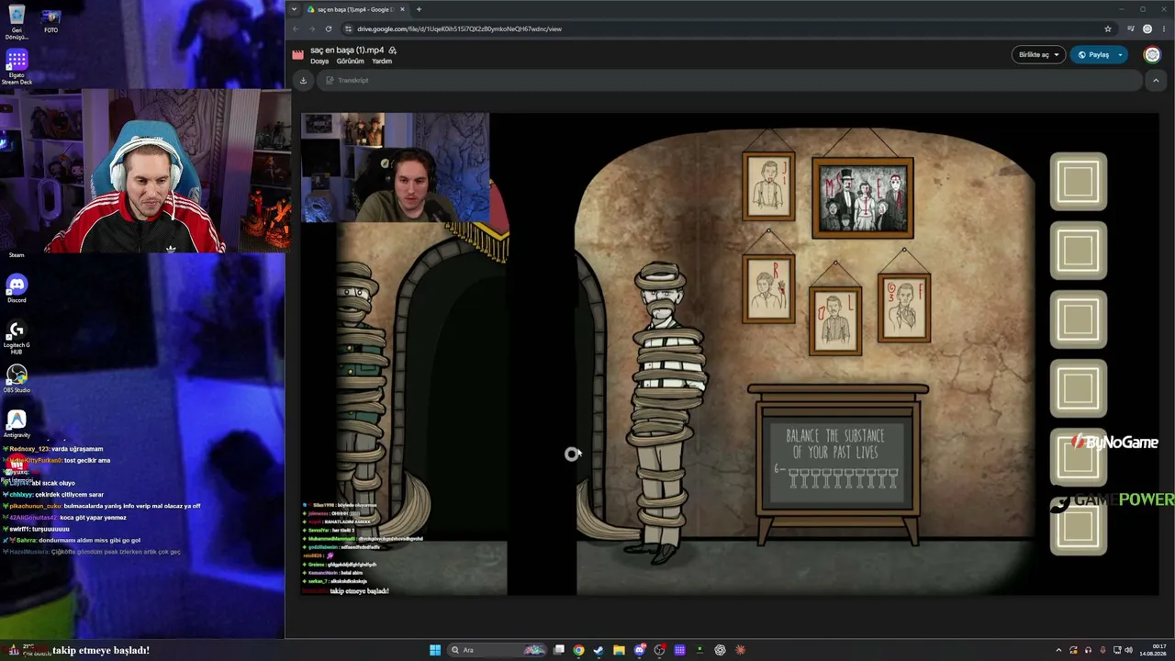Viewport: 1175px width, 661px height.
Task: Expand the Paylaş dropdown arrow
Action: (x=1120, y=54)
